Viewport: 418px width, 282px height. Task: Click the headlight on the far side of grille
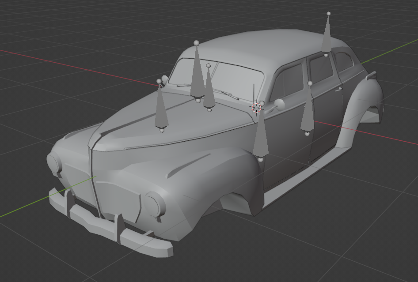pyautogui.click(x=54, y=164)
